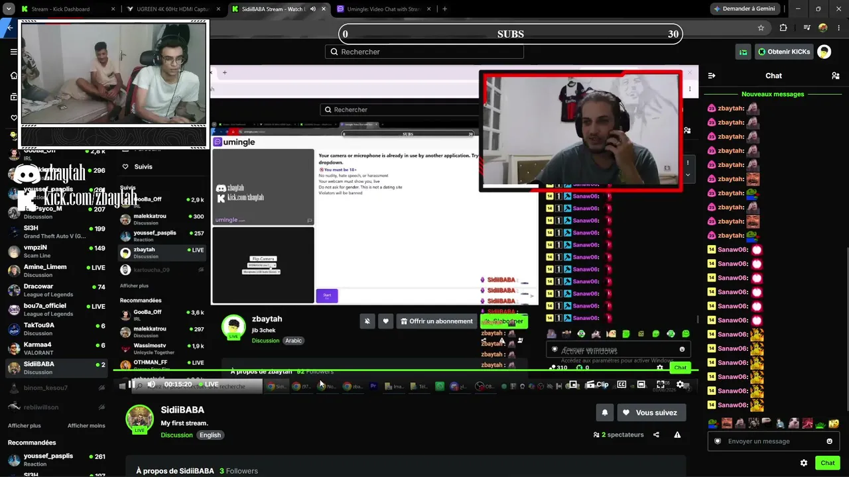
Task: Collapse the chat panel with the arrow icon
Action: click(x=712, y=76)
